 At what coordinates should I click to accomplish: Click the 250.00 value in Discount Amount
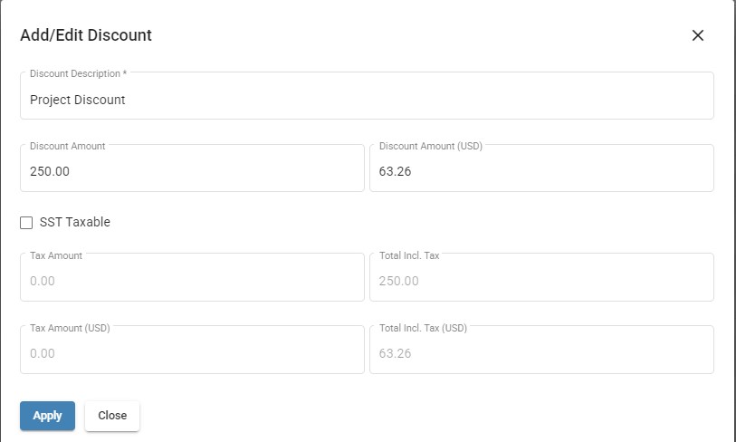pyautogui.click(x=50, y=171)
